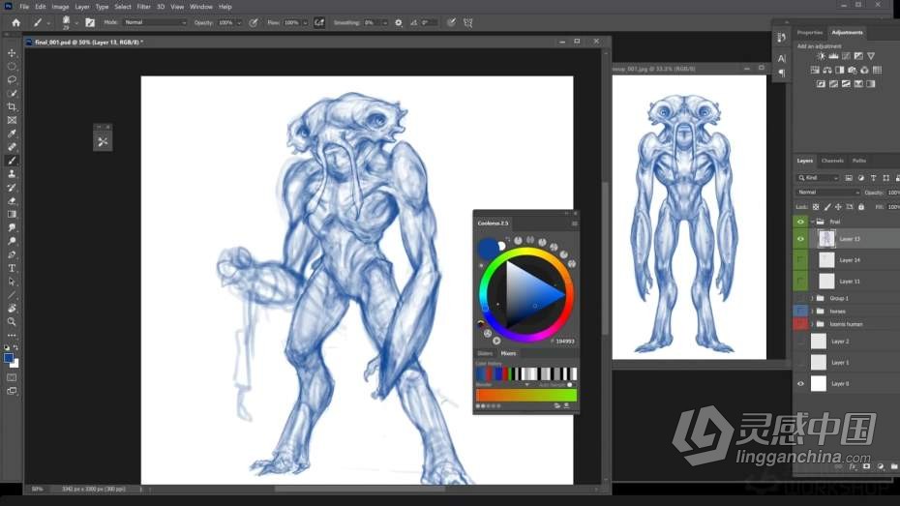This screenshot has width=900, height=506.
Task: Toggle pressure for size icon
Action: (x=452, y=23)
